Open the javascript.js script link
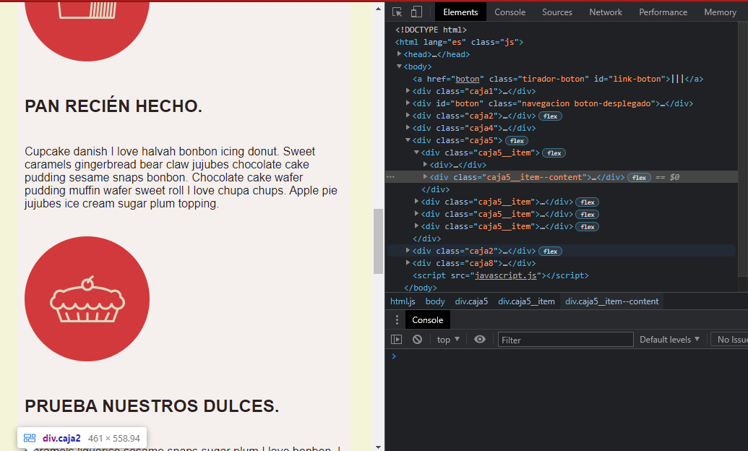 pyautogui.click(x=506, y=275)
